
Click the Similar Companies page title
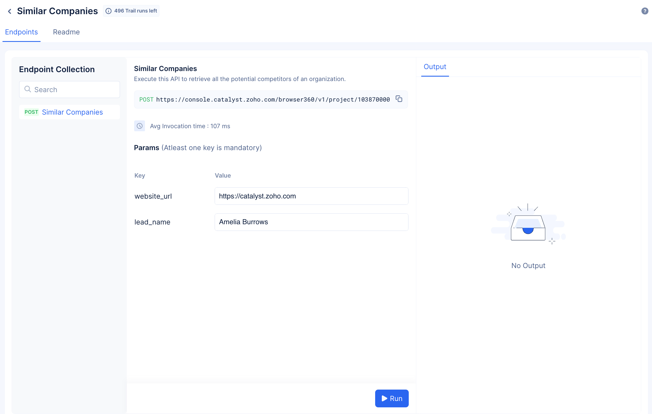click(57, 11)
